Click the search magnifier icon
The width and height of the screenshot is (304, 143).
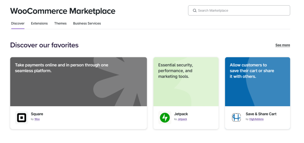coord(195,11)
